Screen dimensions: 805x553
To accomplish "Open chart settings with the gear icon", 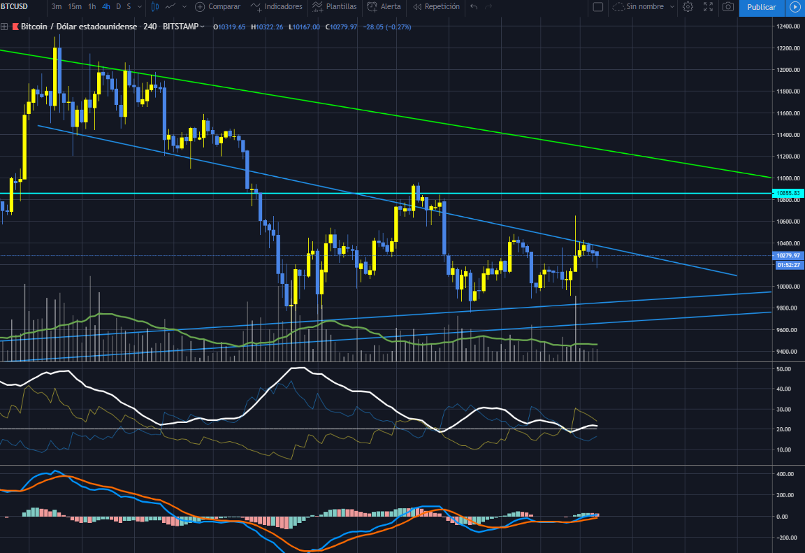I will tap(688, 7).
